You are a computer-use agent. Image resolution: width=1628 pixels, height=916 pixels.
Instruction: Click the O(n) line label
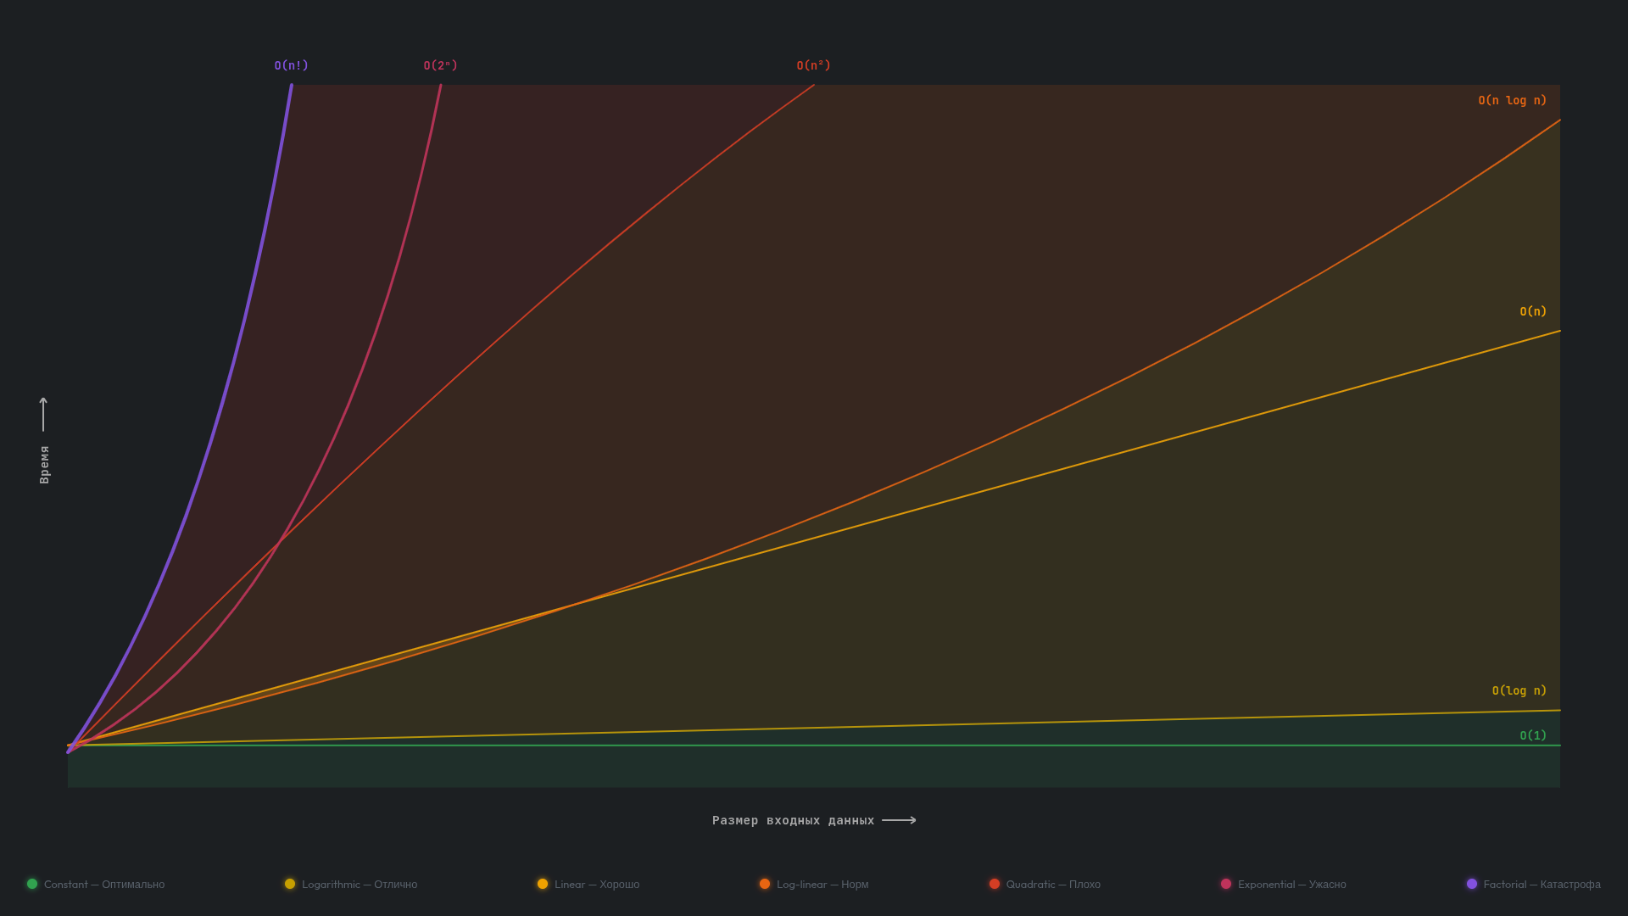[x=1532, y=311]
